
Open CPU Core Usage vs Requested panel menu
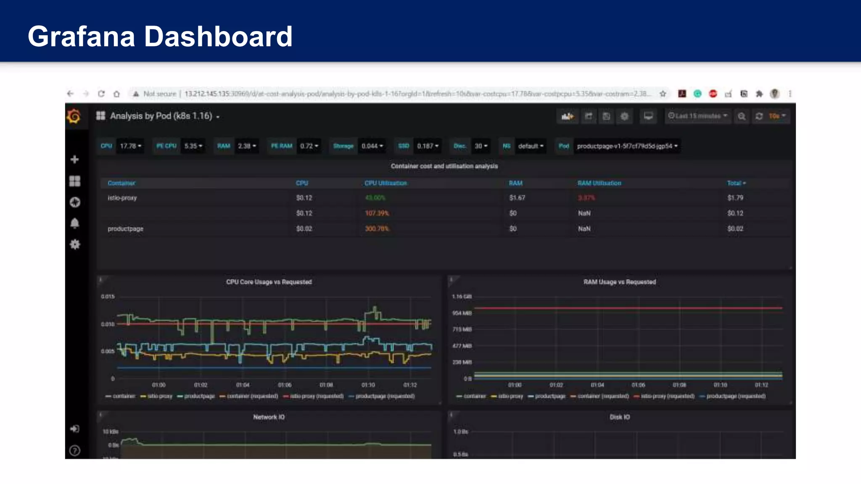[x=269, y=282]
